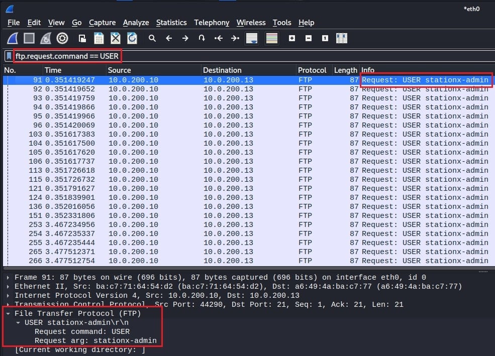Save this capture file

(99, 39)
